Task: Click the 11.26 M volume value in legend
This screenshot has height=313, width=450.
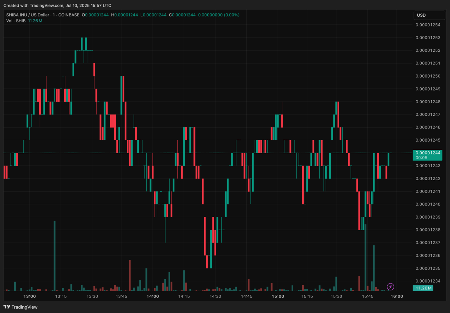Action: tap(35, 21)
